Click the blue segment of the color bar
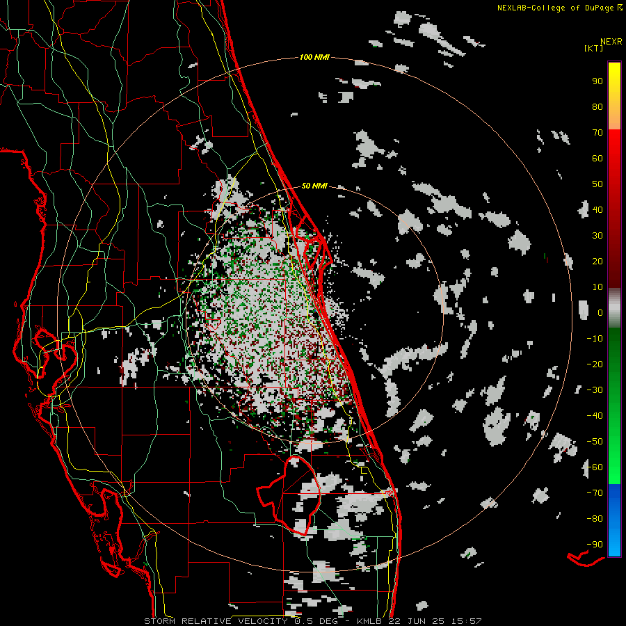626x626 pixels. click(614, 520)
